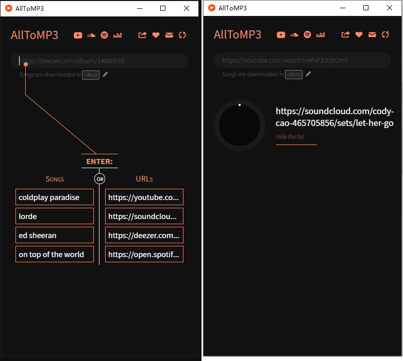
Task: Click share icon in left AllToMP3 window
Action: click(x=142, y=35)
